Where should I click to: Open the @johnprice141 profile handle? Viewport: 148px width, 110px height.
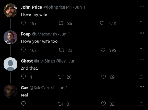point(57,7)
